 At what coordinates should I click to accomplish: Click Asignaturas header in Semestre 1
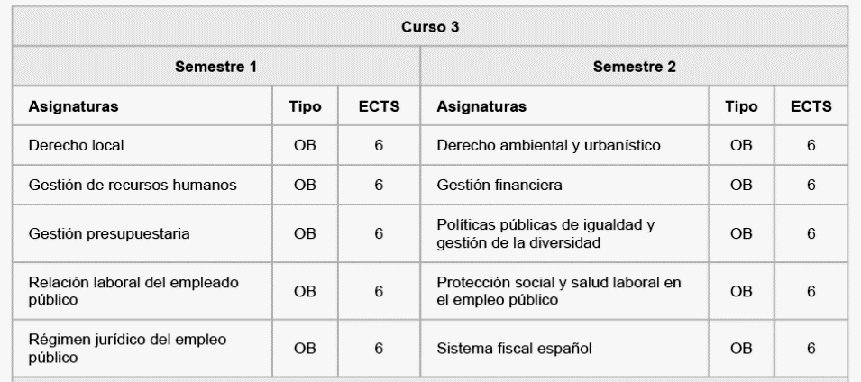pyautogui.click(x=73, y=106)
